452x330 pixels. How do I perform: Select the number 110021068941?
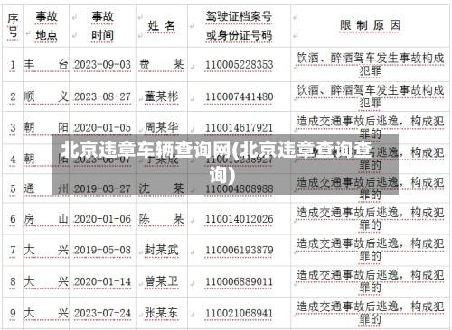coord(240,313)
